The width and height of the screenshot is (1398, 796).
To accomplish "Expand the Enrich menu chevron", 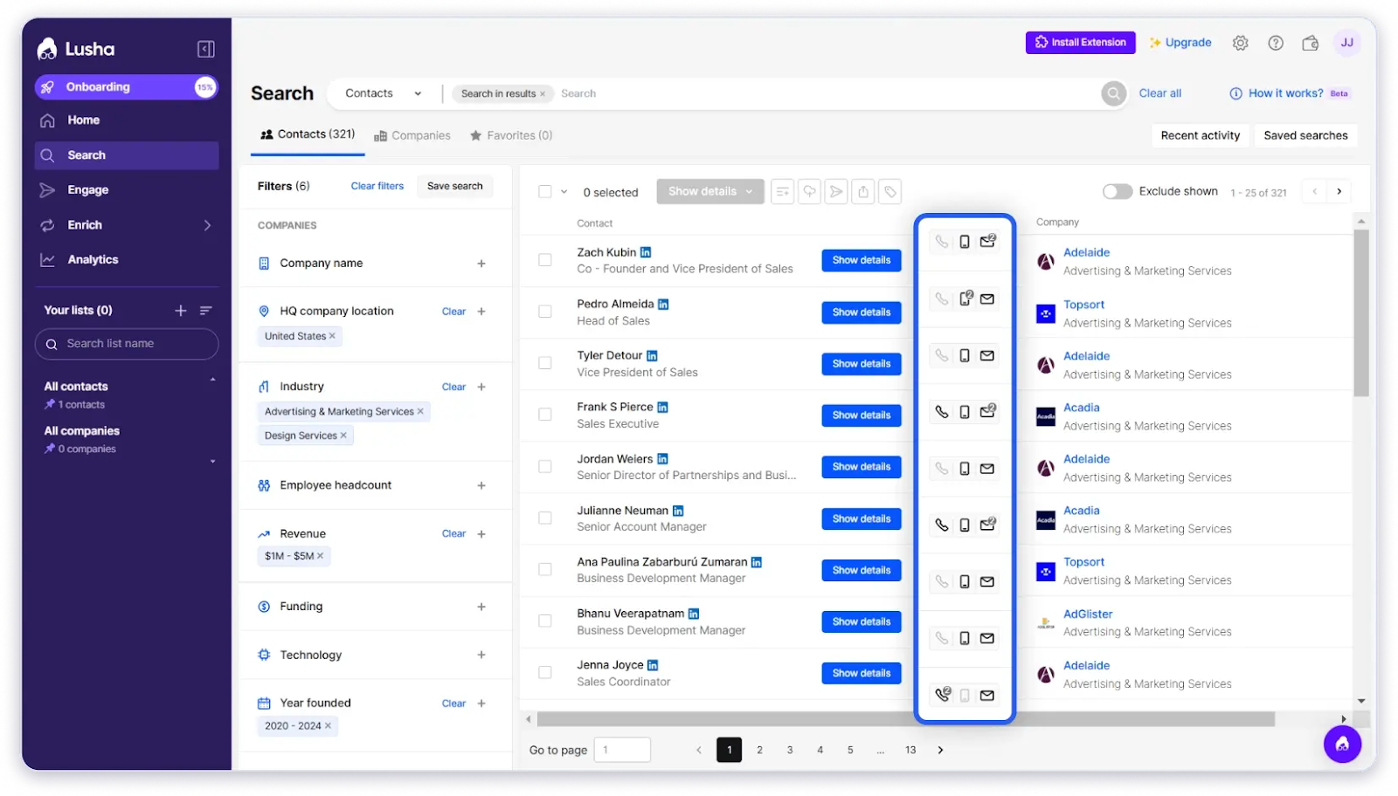I will pyautogui.click(x=207, y=225).
